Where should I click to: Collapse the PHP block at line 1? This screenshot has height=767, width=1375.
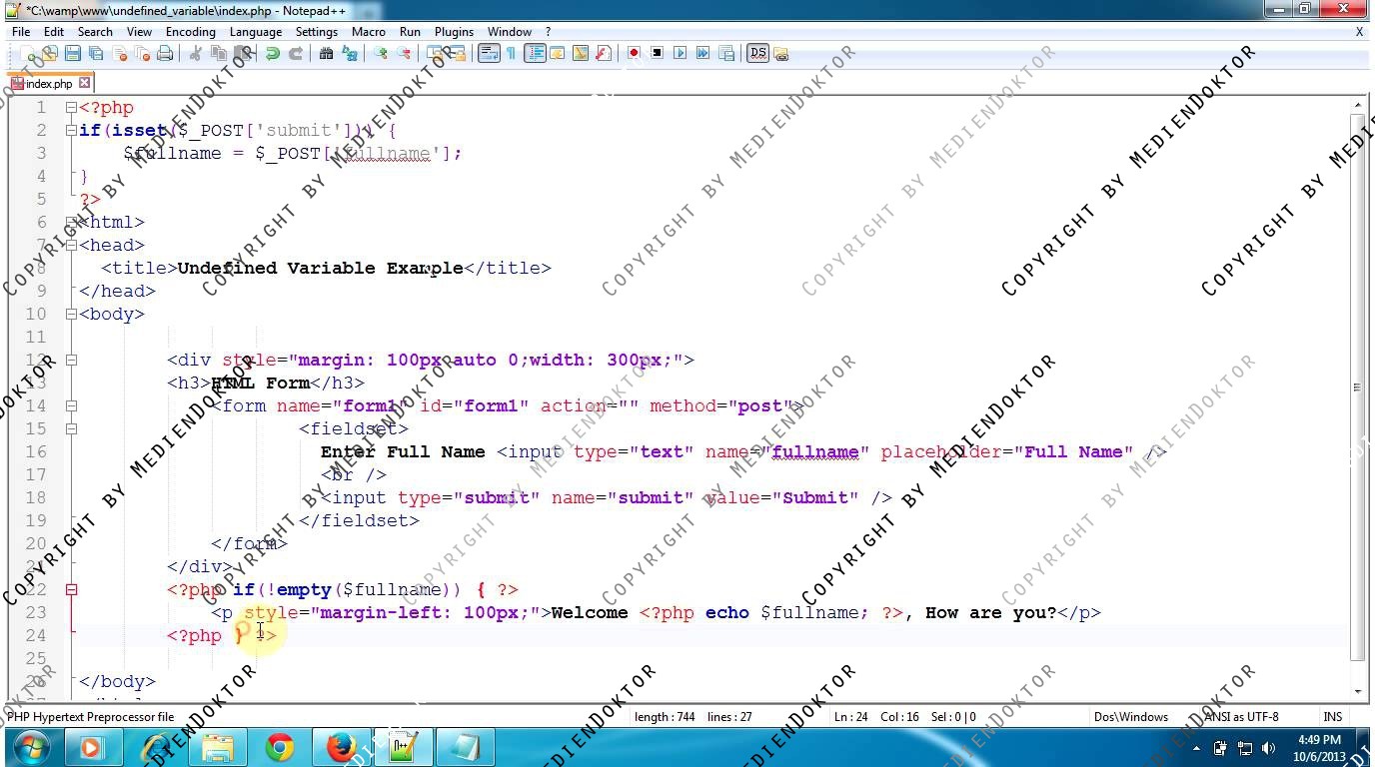[x=71, y=108]
